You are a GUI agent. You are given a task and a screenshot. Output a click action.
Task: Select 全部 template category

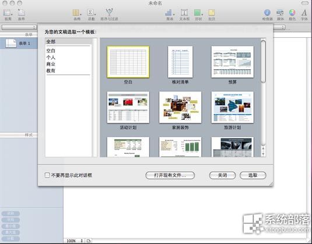tap(68, 41)
